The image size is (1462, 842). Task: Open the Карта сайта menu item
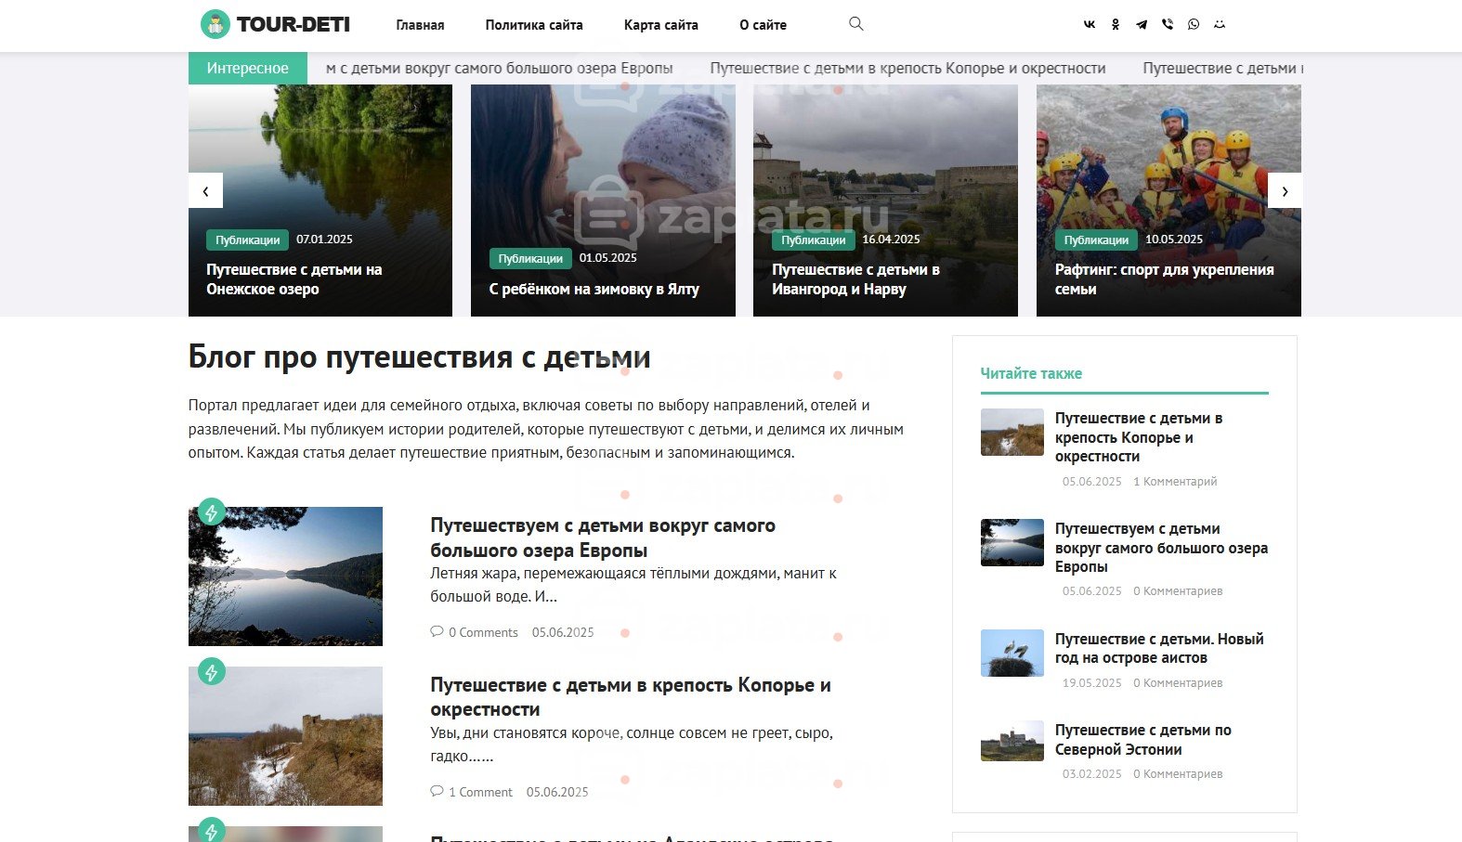(661, 25)
